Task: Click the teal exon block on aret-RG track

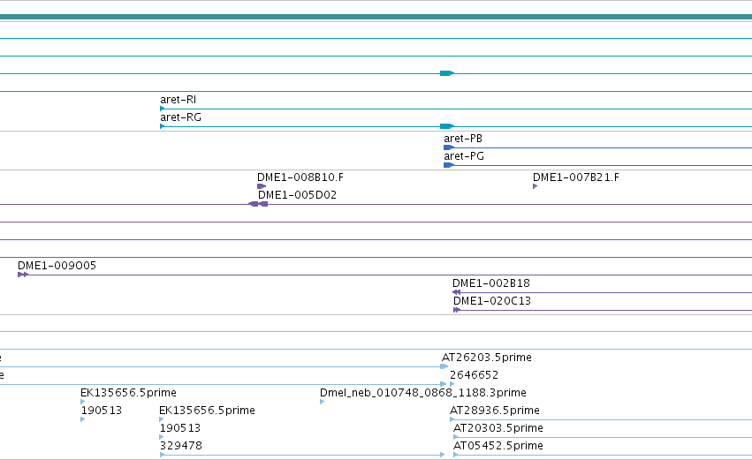Action: point(447,126)
